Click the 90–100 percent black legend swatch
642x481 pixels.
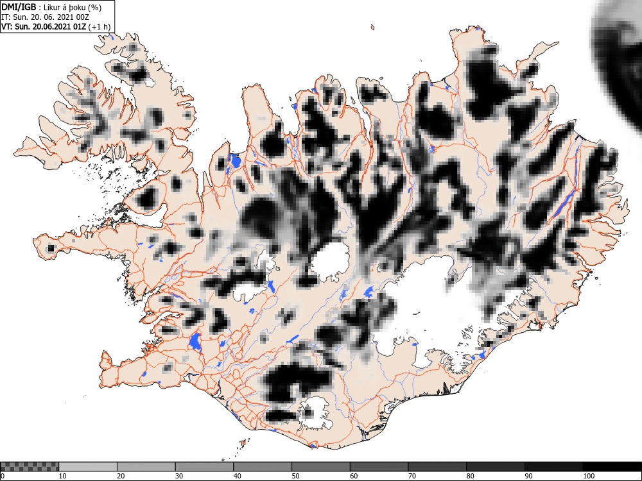553,467
